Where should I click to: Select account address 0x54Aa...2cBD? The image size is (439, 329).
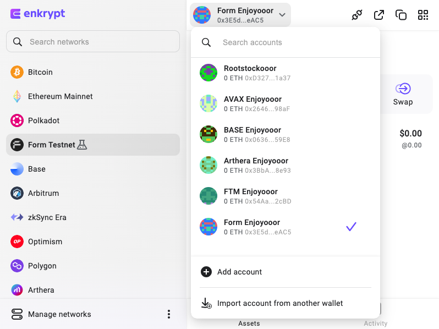pyautogui.click(x=268, y=201)
